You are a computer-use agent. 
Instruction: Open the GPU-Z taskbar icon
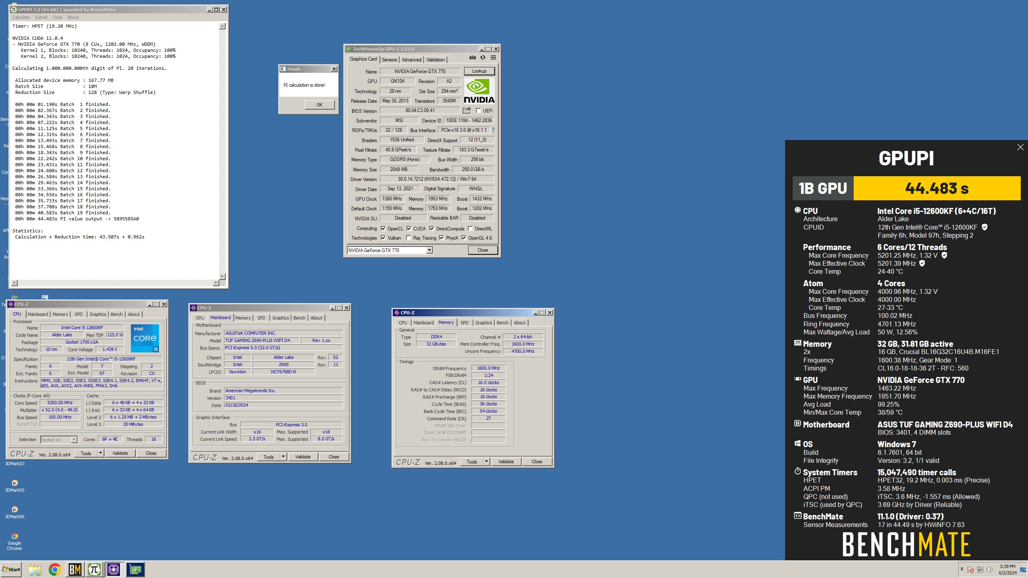coord(135,570)
